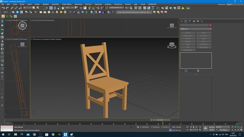Open the Workspaces Default dropdown

click(235, 4)
